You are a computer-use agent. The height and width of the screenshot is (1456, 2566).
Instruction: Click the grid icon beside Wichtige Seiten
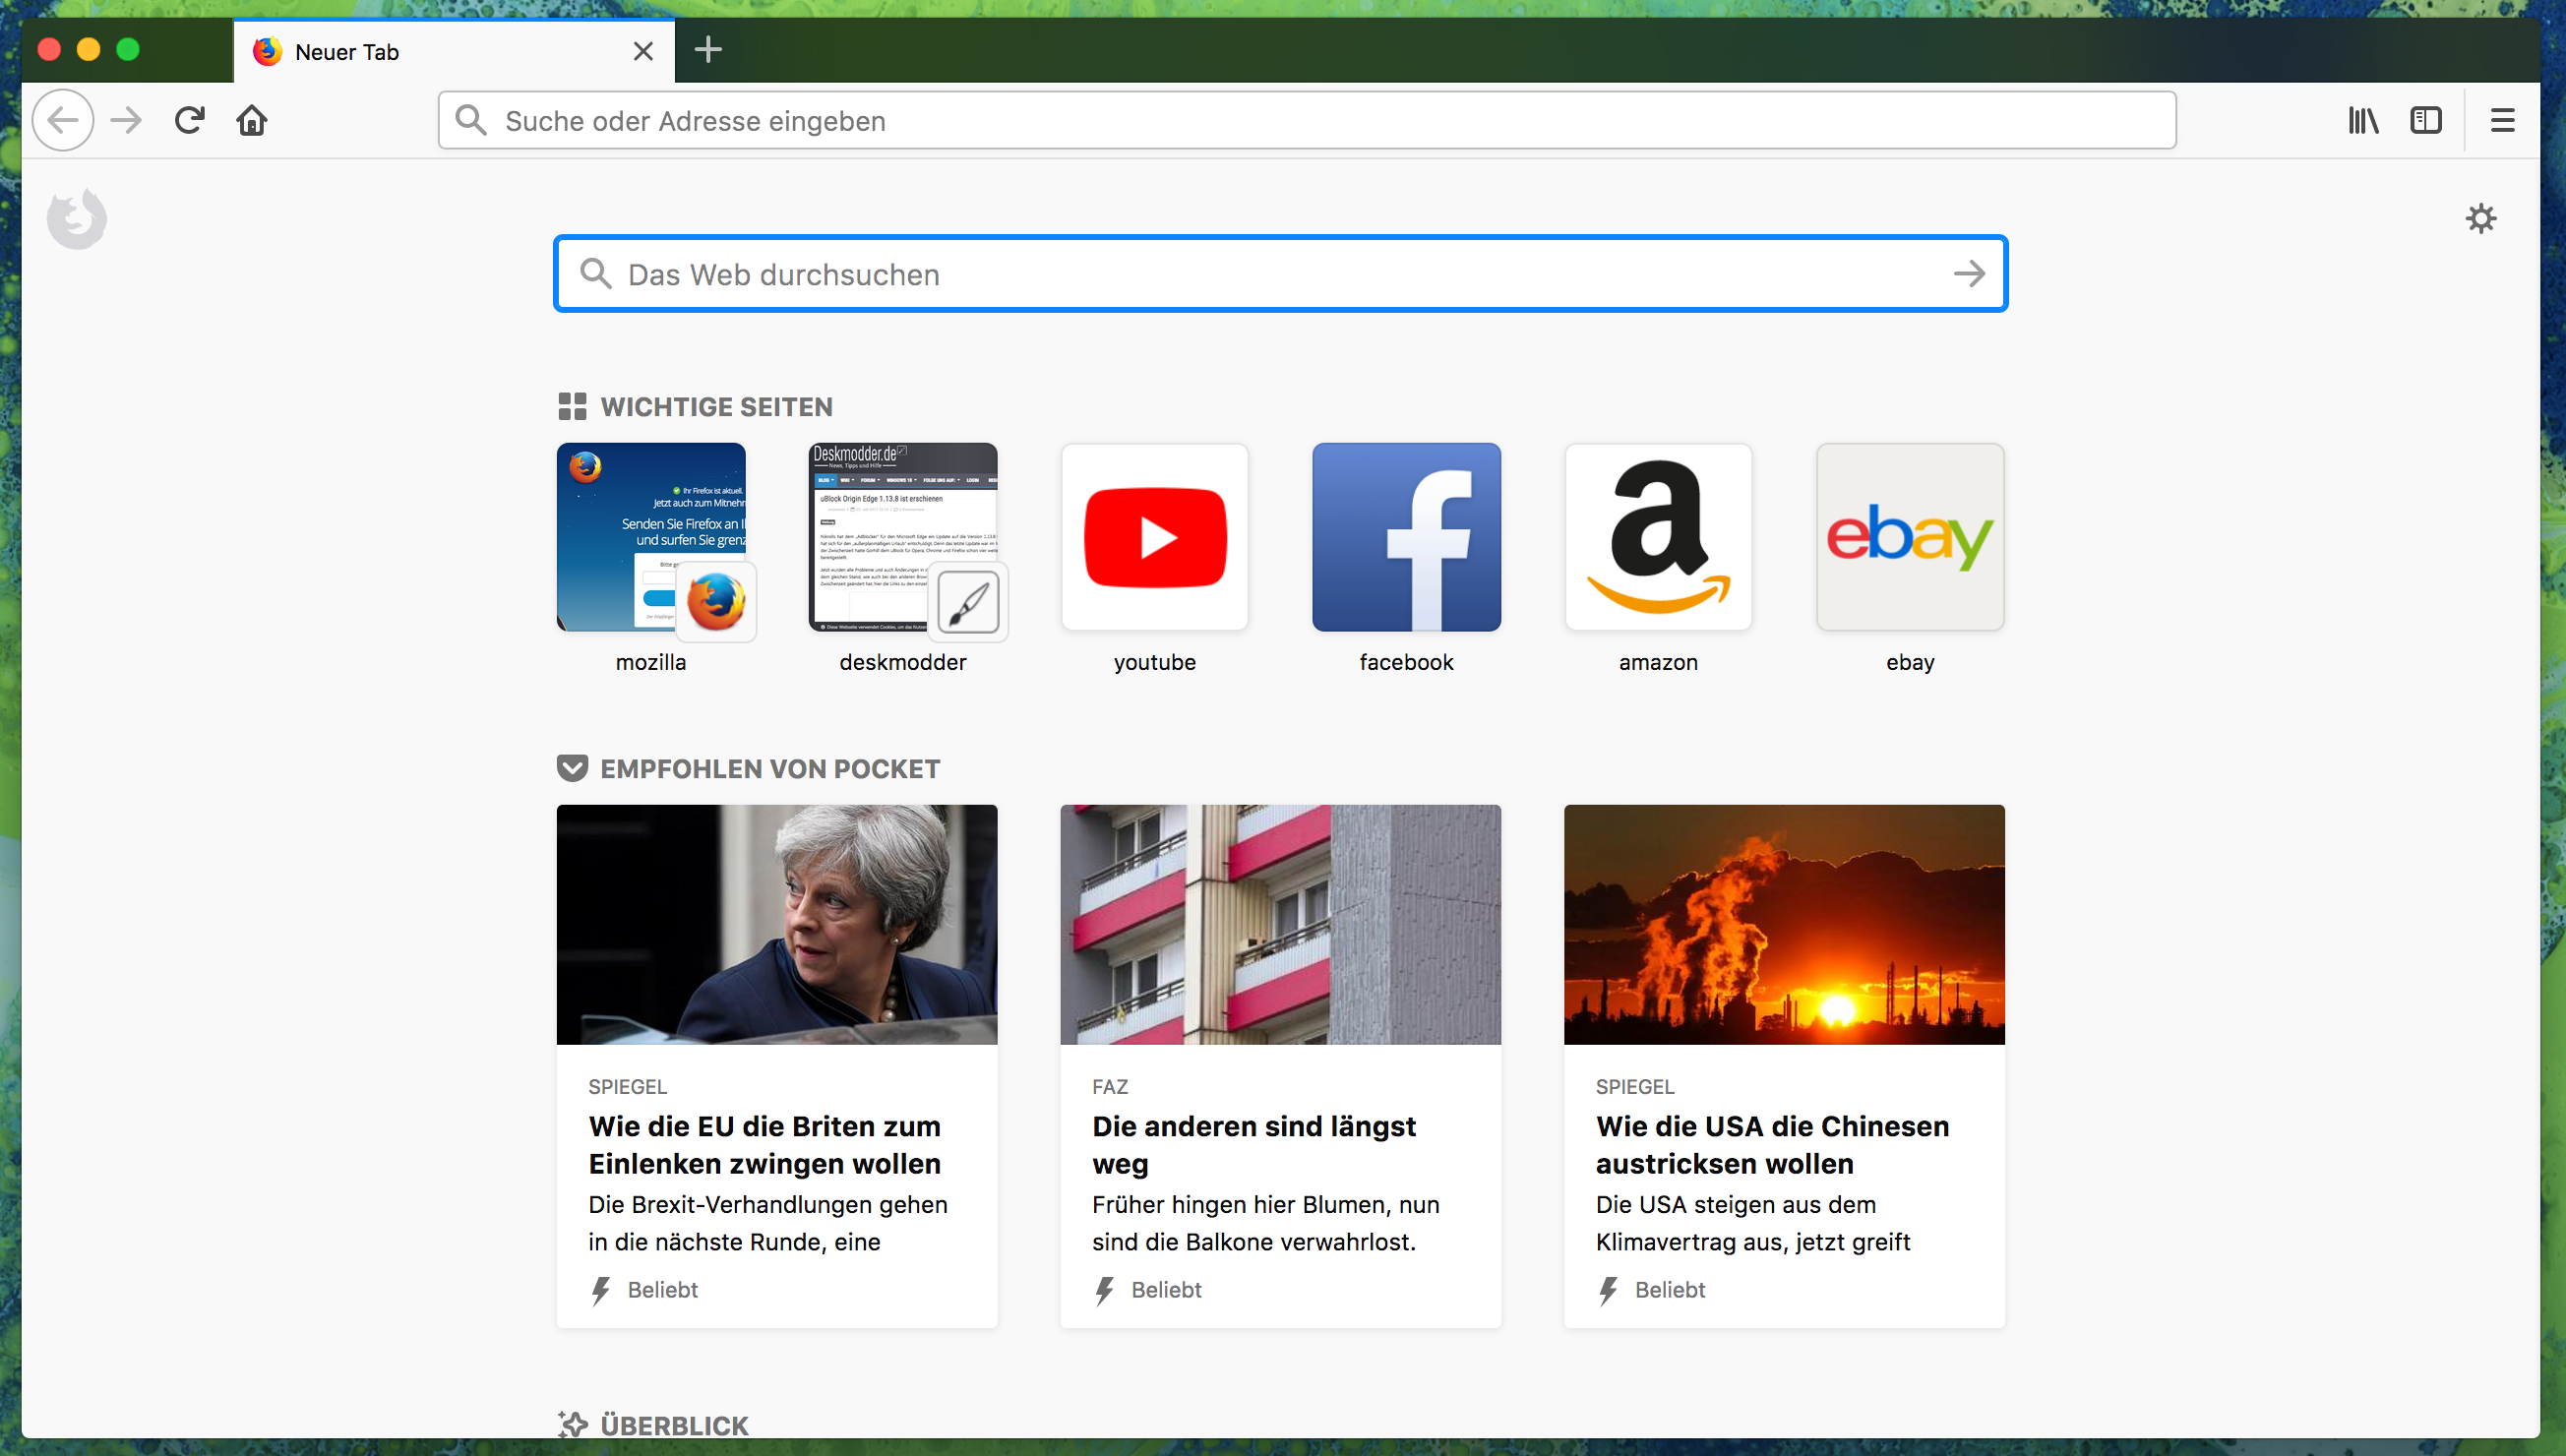572,407
